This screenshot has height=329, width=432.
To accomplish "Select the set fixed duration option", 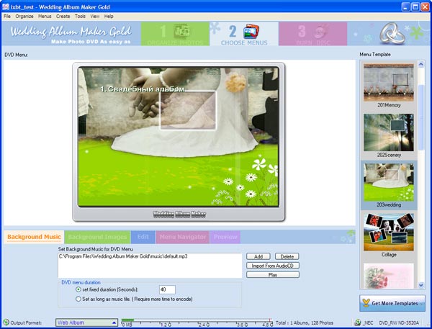I will [x=78, y=289].
